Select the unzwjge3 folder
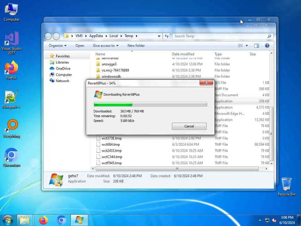 coord(109,64)
